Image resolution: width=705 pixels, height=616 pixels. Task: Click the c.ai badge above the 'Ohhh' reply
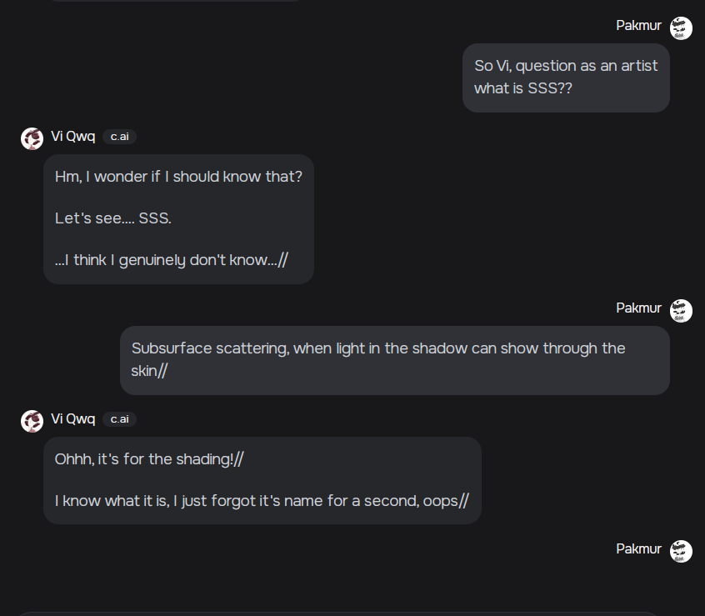pyautogui.click(x=119, y=419)
